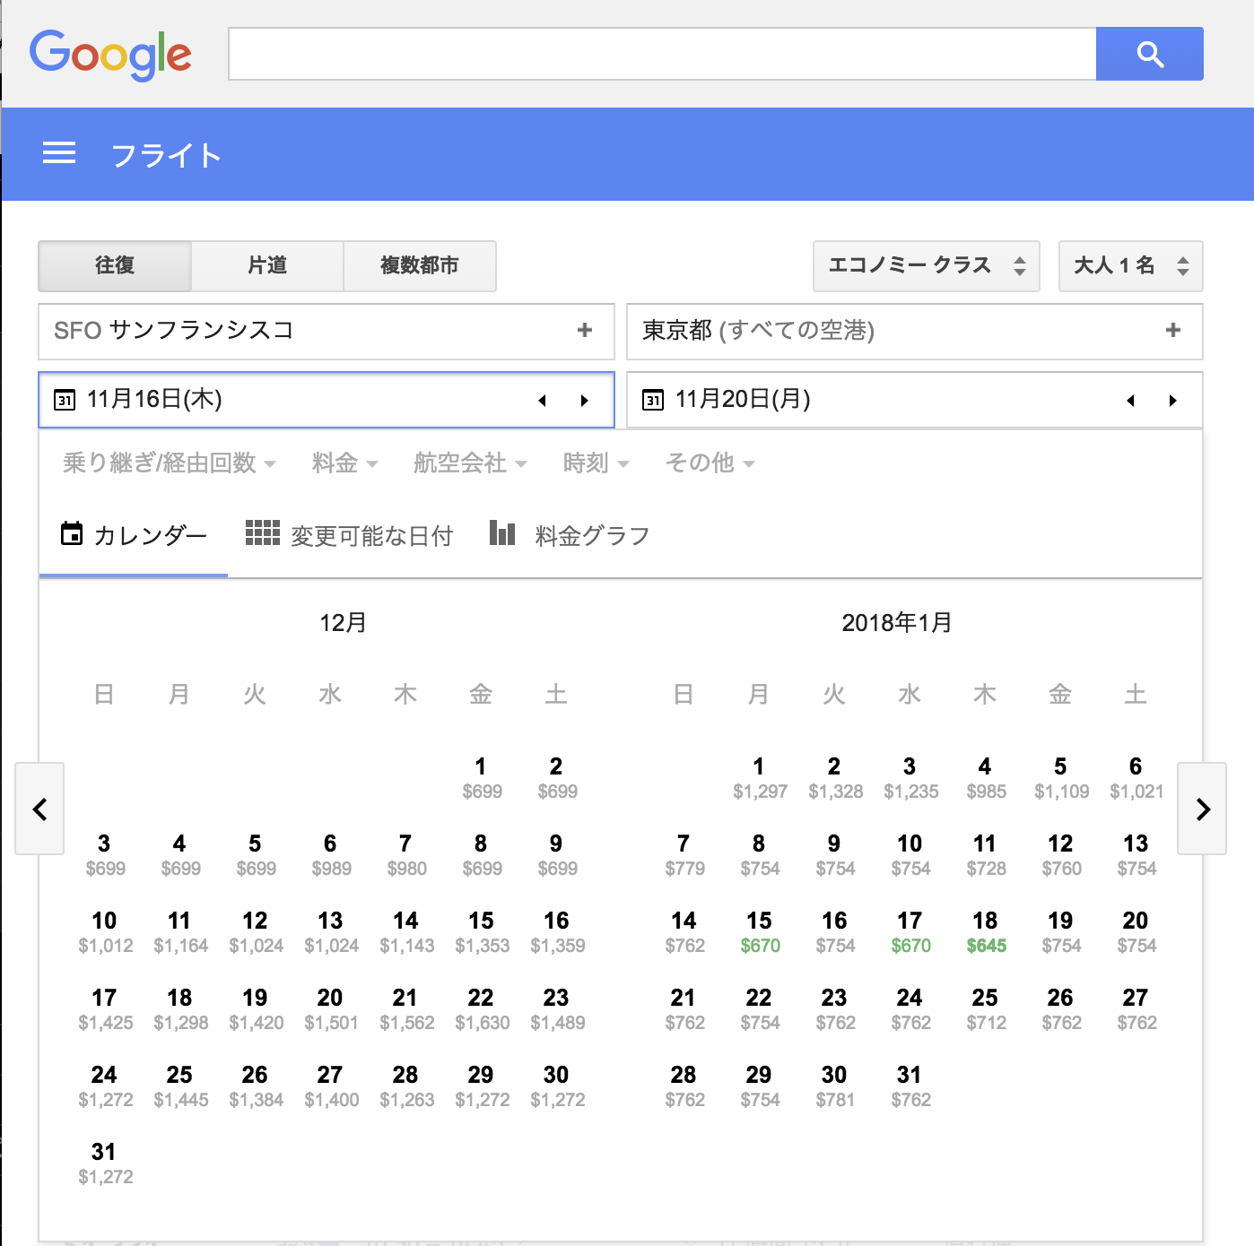Select the 片道 one-way trip option

(266, 265)
